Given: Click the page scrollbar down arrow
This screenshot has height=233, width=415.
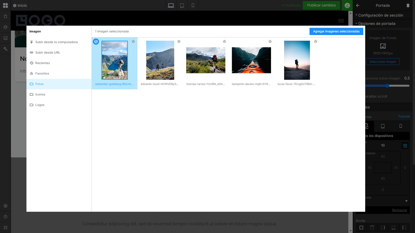Looking at the screenshot, I should tap(350, 231).
